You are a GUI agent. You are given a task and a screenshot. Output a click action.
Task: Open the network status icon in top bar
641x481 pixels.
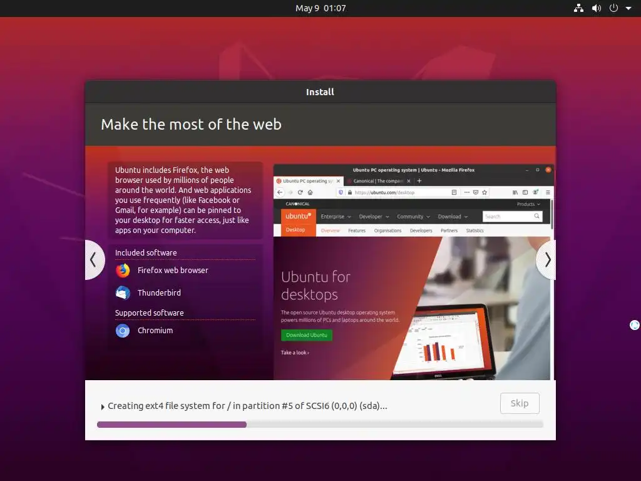578,8
